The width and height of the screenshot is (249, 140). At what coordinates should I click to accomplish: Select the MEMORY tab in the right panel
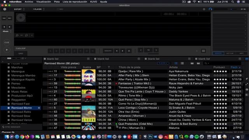218,53
